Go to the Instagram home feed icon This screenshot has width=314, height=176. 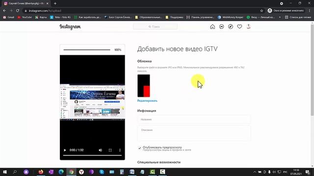[212, 26]
